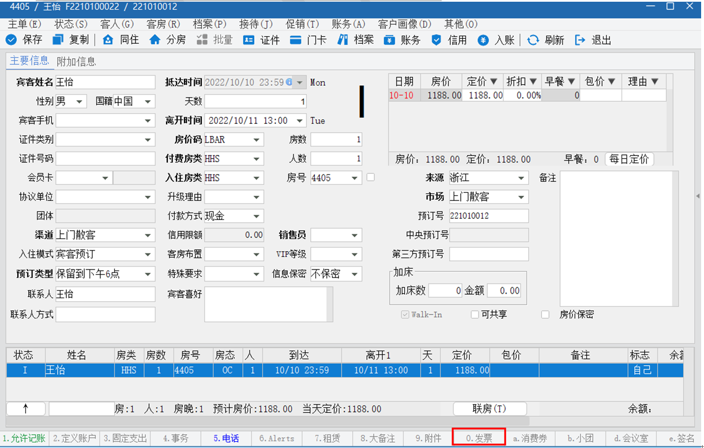The image size is (704, 448).
Task: Click info icon in 抵达时间 field
Action: click(289, 82)
